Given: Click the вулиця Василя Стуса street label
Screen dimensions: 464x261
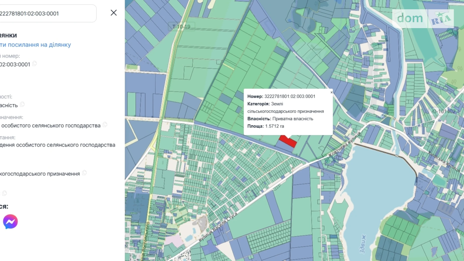Looking at the screenshot, I should pyautogui.click(x=218, y=227).
